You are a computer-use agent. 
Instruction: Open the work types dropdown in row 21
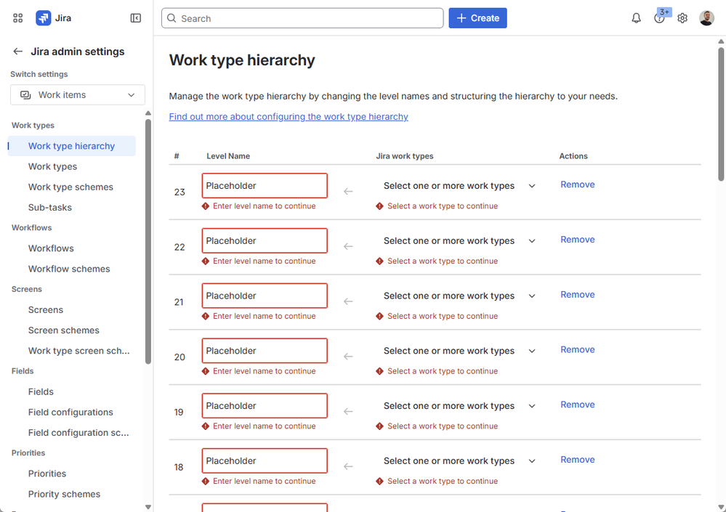tap(459, 296)
